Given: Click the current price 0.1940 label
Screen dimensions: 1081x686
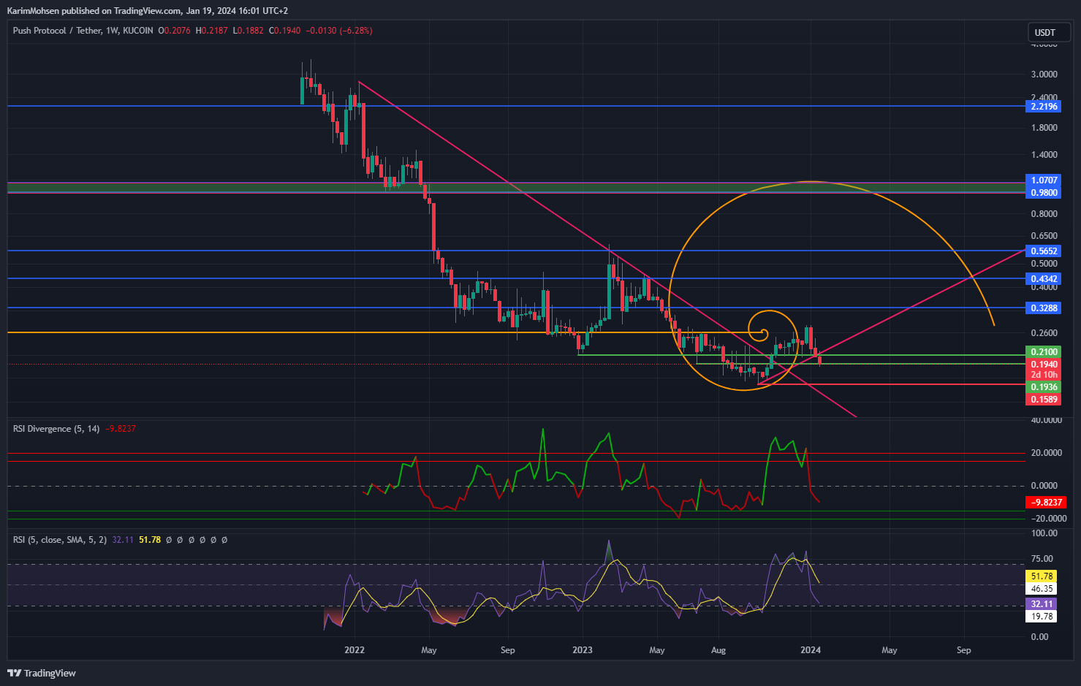Looking at the screenshot, I should coord(1044,364).
